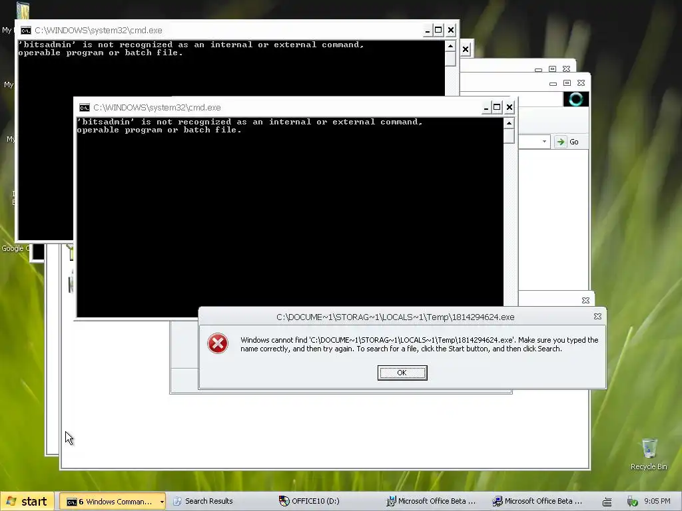Minimize the back cmd.exe window

click(427, 30)
